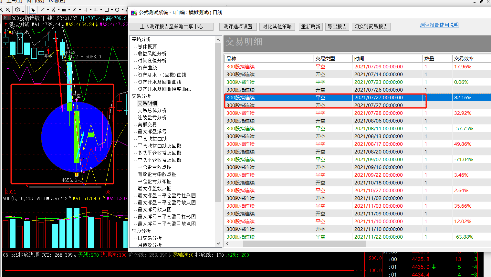Screen dimensions: 491x277
Task: Click tree panel scrollbar down arrow
Action: [218, 243]
